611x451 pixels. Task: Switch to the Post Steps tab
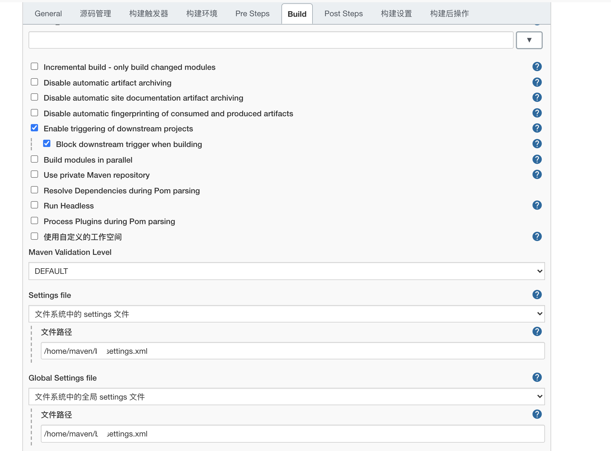343,13
